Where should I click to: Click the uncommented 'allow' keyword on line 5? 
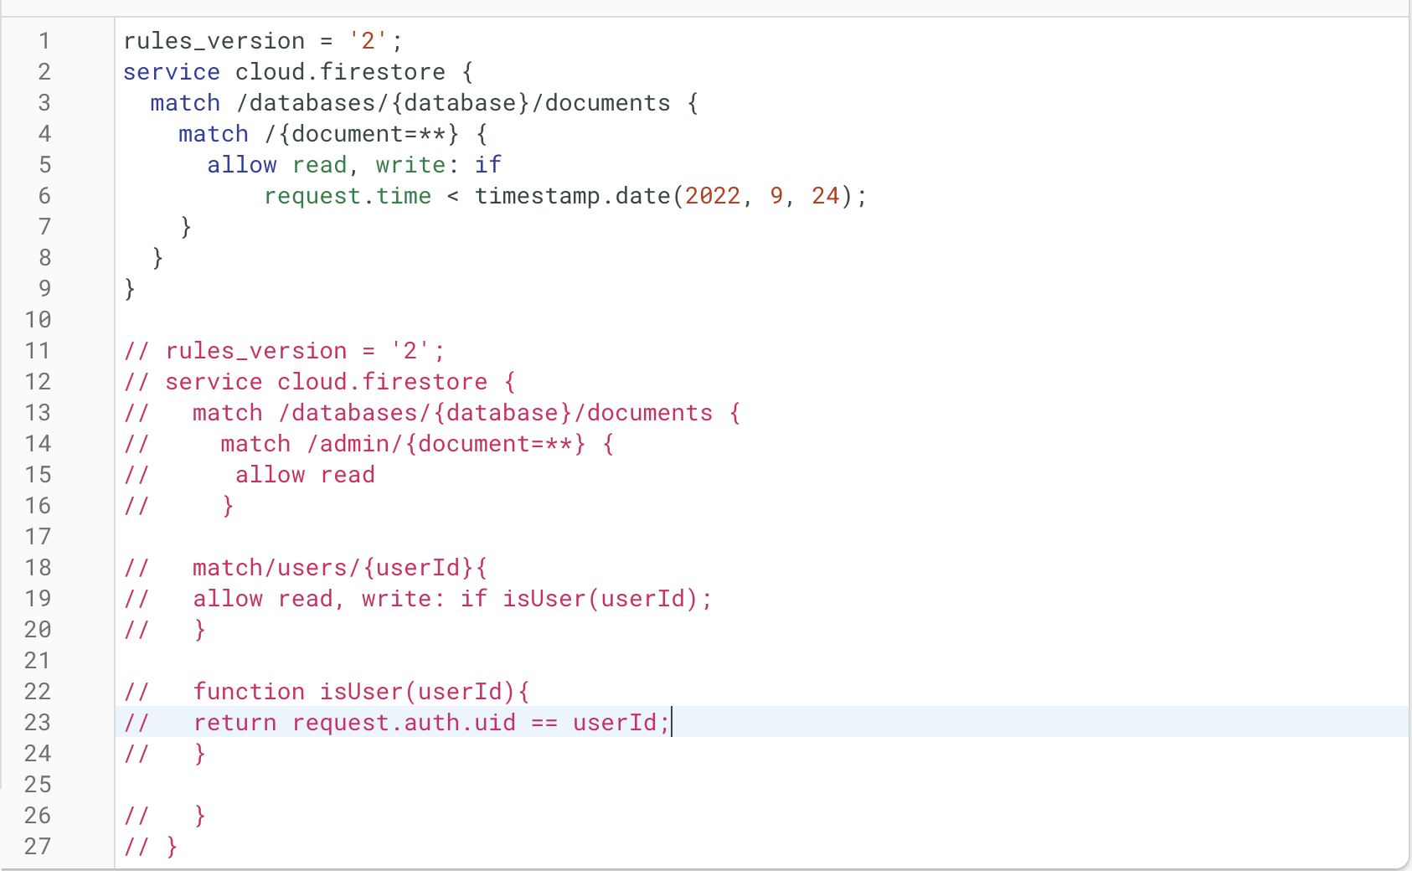click(241, 165)
